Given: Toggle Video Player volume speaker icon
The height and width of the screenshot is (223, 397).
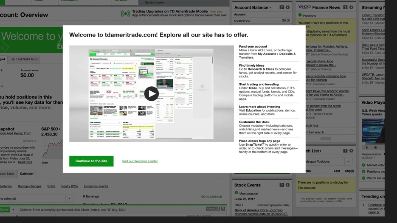Looking at the screenshot, I should point(376,147).
